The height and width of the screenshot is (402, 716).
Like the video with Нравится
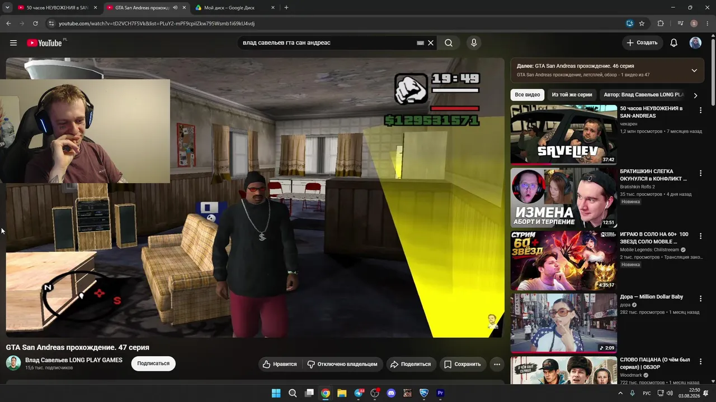click(280, 364)
